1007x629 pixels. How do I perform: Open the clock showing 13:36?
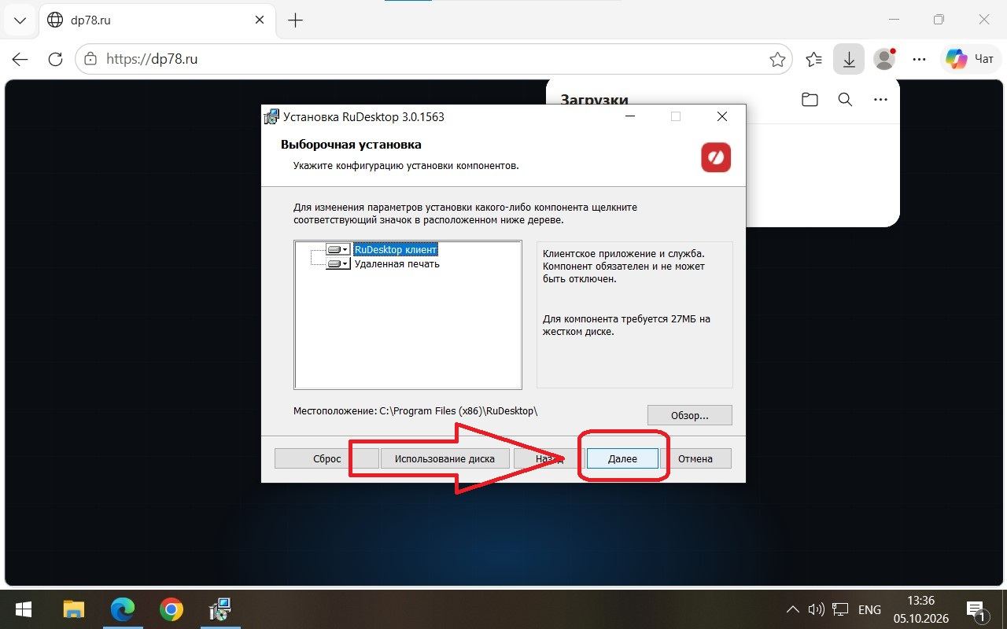click(x=920, y=609)
